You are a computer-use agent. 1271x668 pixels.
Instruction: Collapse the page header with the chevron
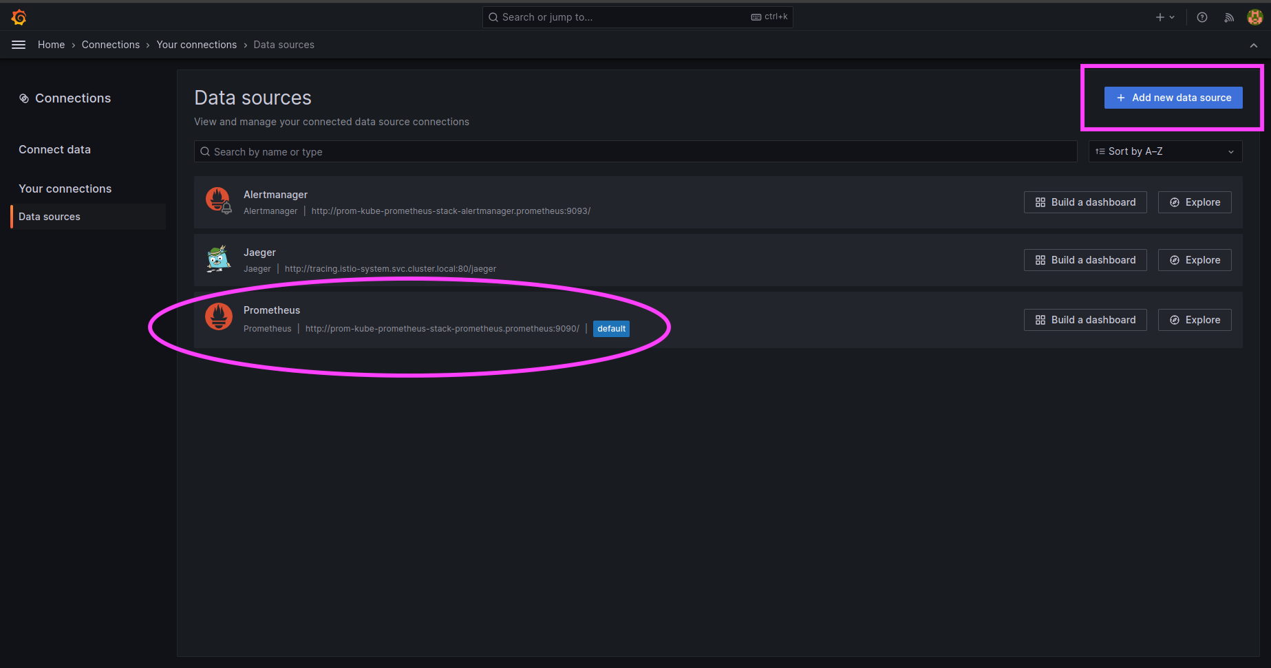point(1254,44)
